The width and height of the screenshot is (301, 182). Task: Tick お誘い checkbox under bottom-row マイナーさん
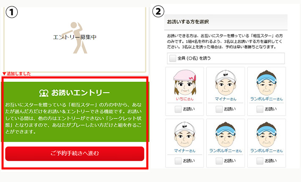pyautogui.click(x=178, y=161)
